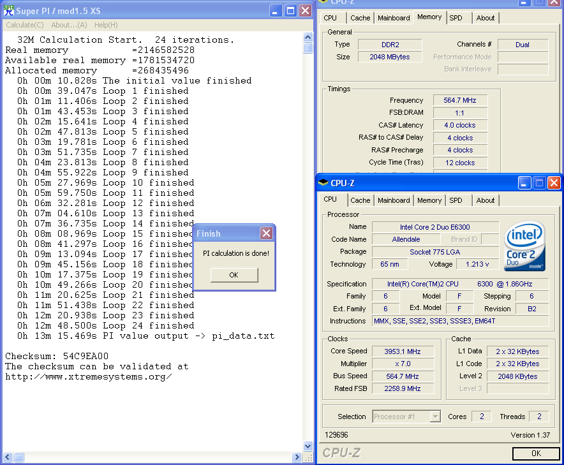Click the FSB:DRAM value 1:1

pyautogui.click(x=460, y=113)
